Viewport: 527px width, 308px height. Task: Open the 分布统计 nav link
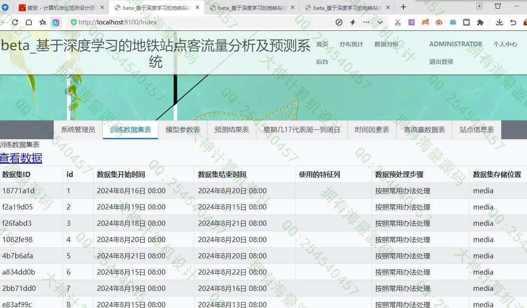tap(351, 44)
